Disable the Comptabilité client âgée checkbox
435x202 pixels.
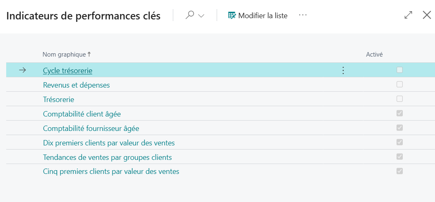coord(399,114)
